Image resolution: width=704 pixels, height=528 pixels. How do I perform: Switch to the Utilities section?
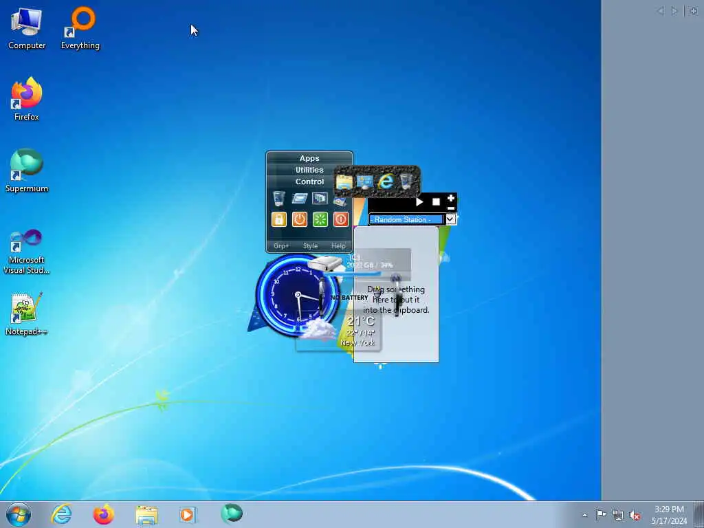point(309,170)
